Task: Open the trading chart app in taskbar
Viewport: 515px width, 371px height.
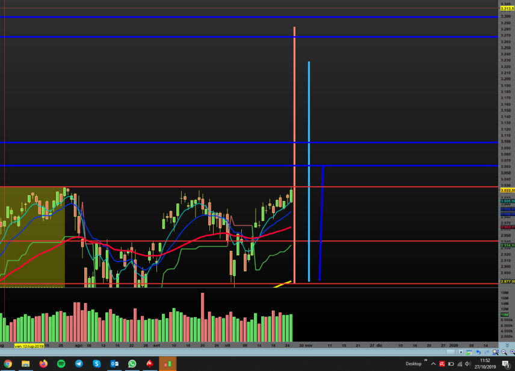Action: click(x=167, y=364)
